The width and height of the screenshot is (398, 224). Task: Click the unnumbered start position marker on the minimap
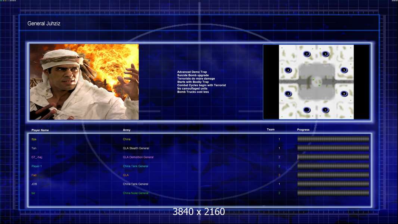click(x=307, y=110)
